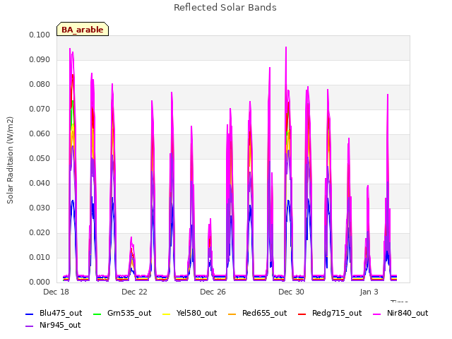Click the 0.090 y-axis tick label
Screen dimensions: 452x339
pos(40,59)
